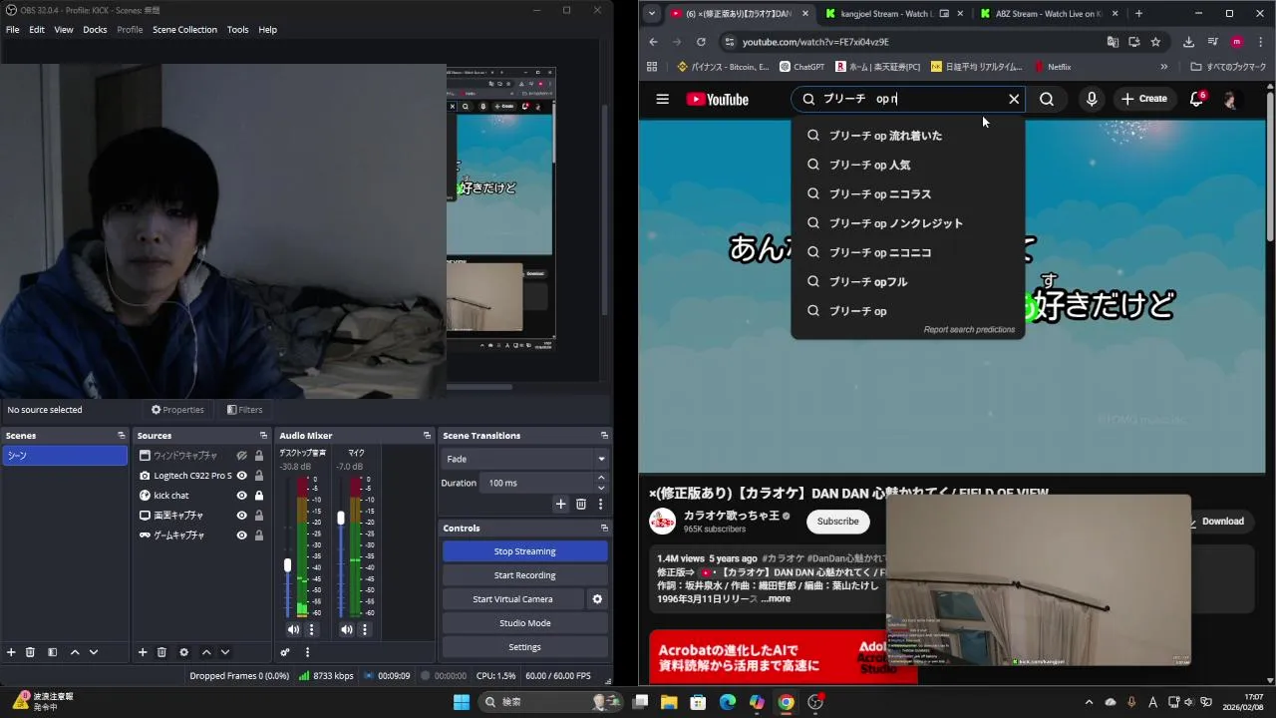Click Stop Streaming button
The height and width of the screenshot is (718, 1276).
point(524,551)
